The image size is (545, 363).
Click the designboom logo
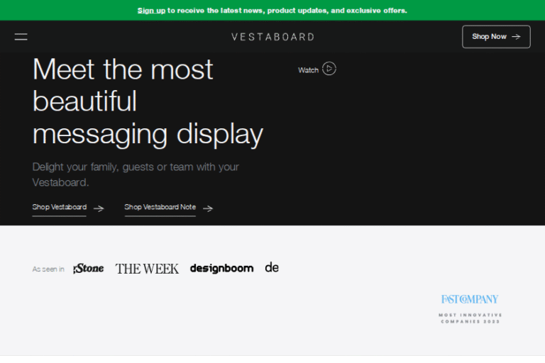[221, 269]
